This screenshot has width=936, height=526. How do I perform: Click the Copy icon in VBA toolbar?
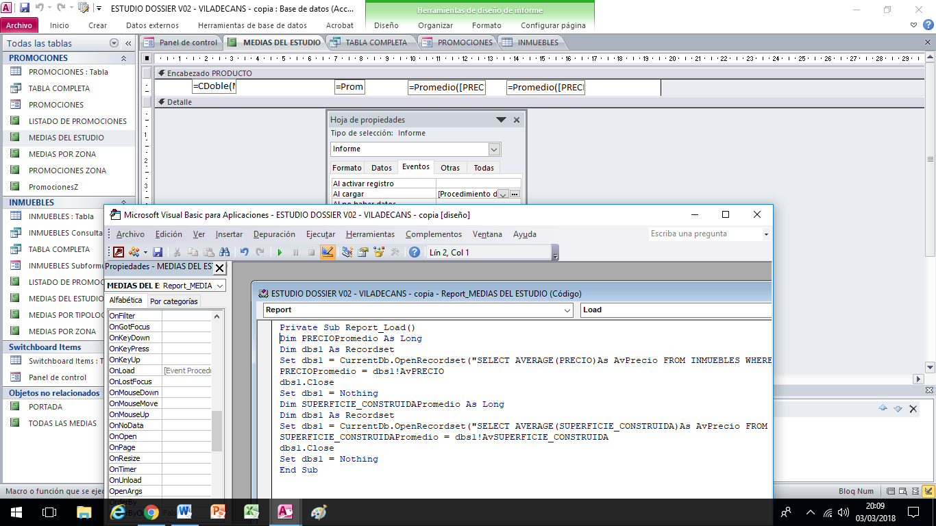[193, 252]
